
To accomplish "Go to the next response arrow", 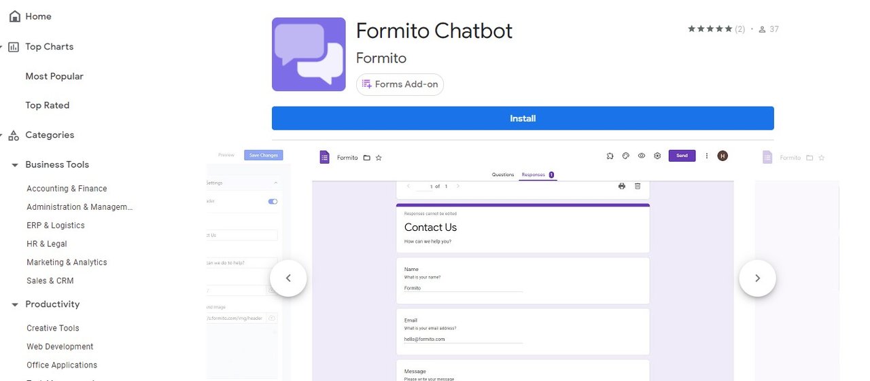I will click(x=458, y=186).
